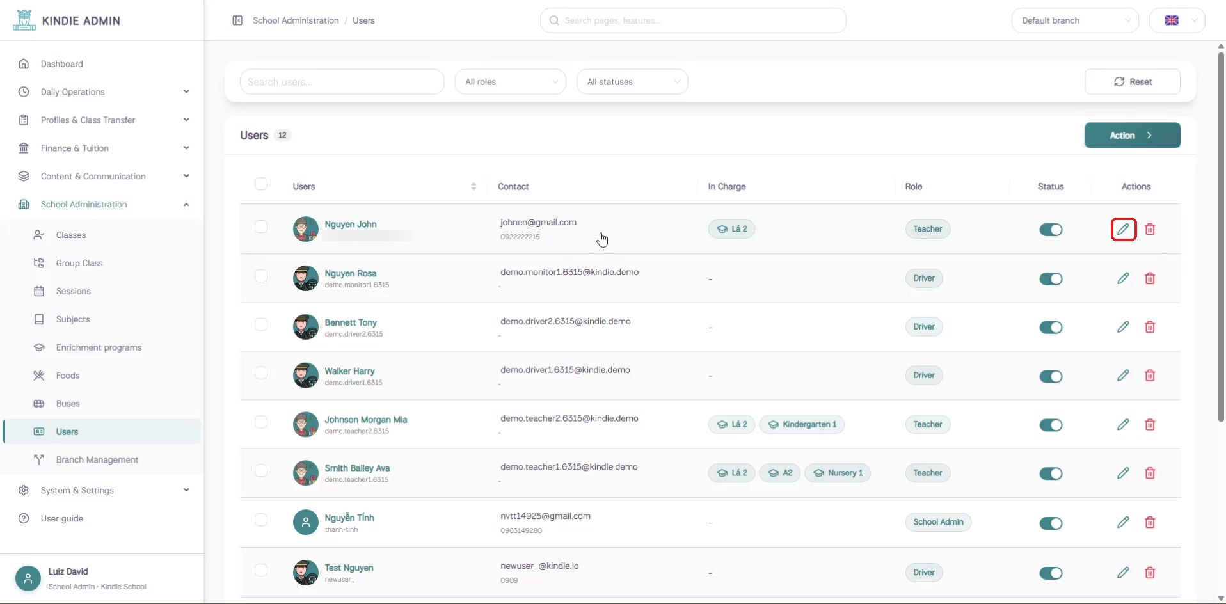Delete user Walker Harry via trash icon
Viewport: 1226px width, 604px height.
(x=1150, y=376)
